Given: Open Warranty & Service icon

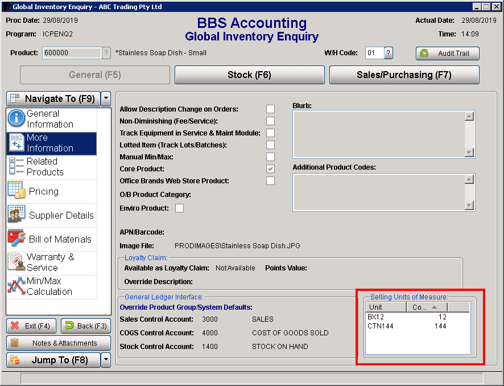Looking at the screenshot, I should tap(16, 262).
